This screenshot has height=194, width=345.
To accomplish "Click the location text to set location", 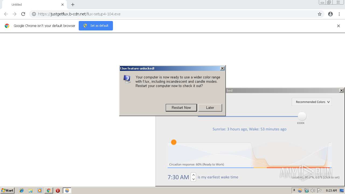I will pos(315,177).
